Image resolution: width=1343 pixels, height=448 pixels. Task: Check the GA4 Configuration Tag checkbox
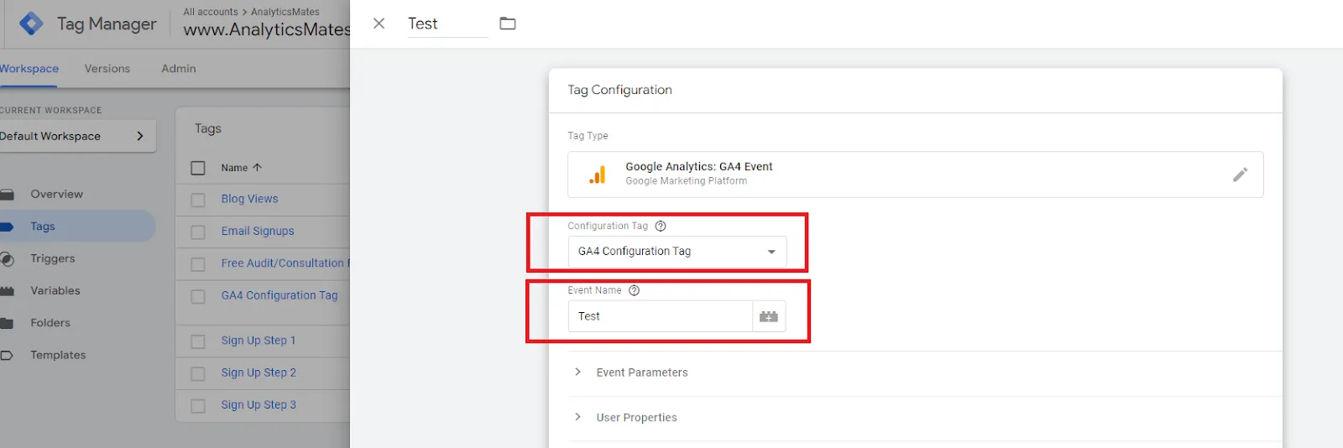[x=198, y=296]
